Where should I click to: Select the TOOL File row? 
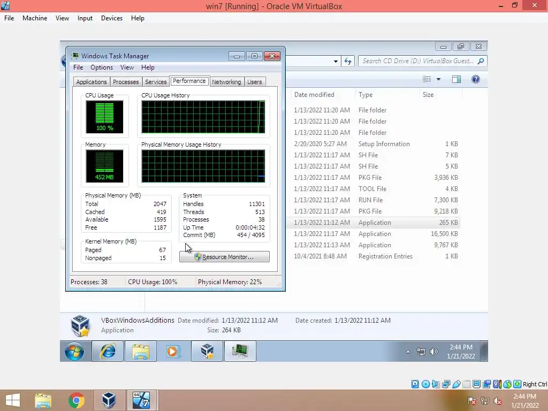click(374, 189)
